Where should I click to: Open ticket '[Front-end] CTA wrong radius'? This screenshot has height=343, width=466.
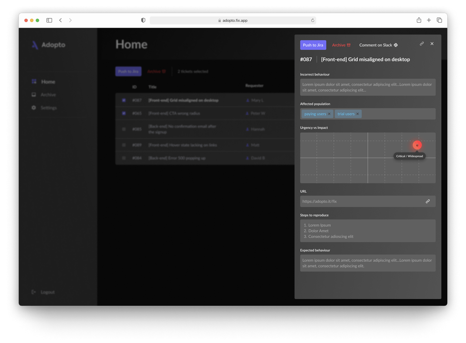174,113
